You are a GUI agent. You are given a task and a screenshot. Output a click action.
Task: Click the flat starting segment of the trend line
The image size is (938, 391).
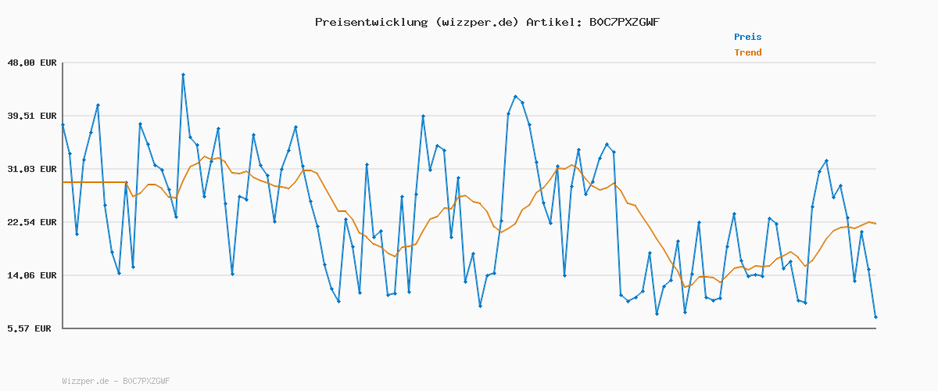(94, 182)
